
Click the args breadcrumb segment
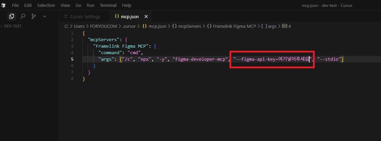pyautogui.click(x=272, y=26)
